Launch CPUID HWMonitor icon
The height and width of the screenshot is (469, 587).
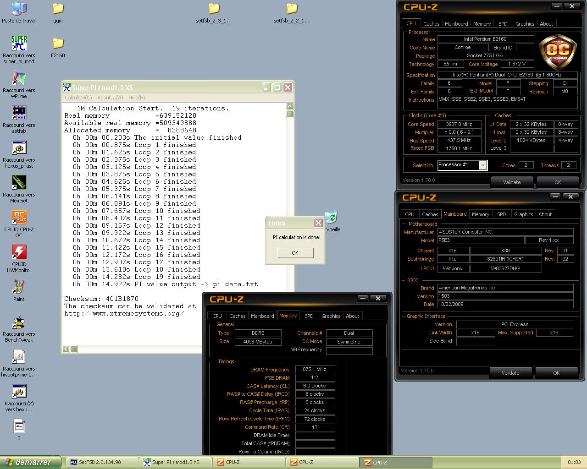point(19,252)
